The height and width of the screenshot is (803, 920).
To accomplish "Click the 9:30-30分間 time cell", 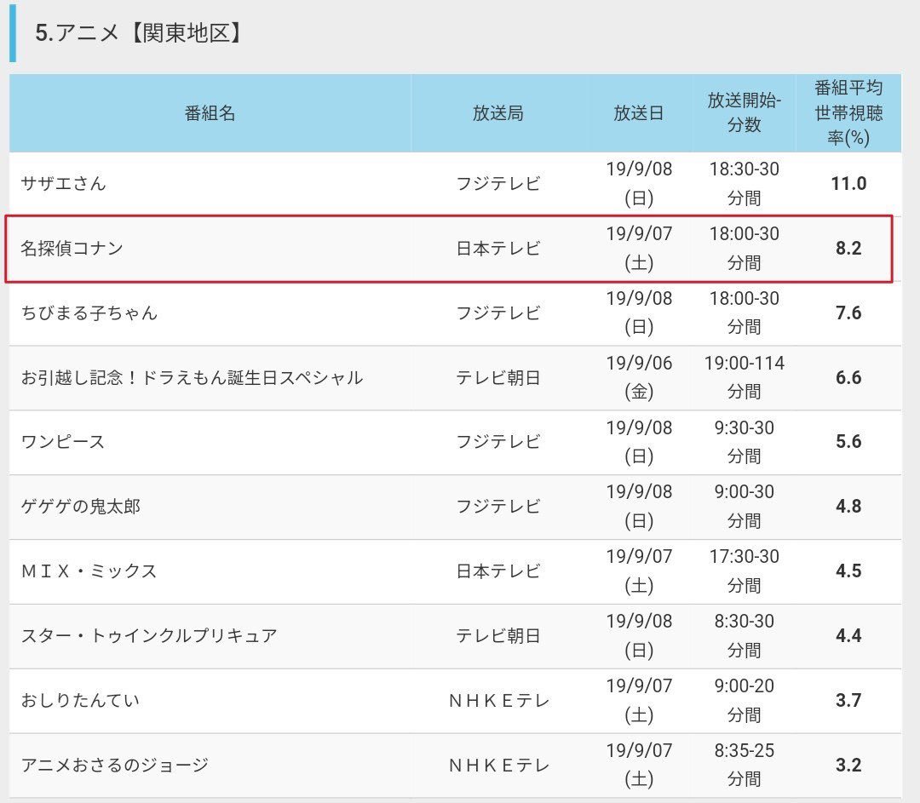I will (744, 442).
